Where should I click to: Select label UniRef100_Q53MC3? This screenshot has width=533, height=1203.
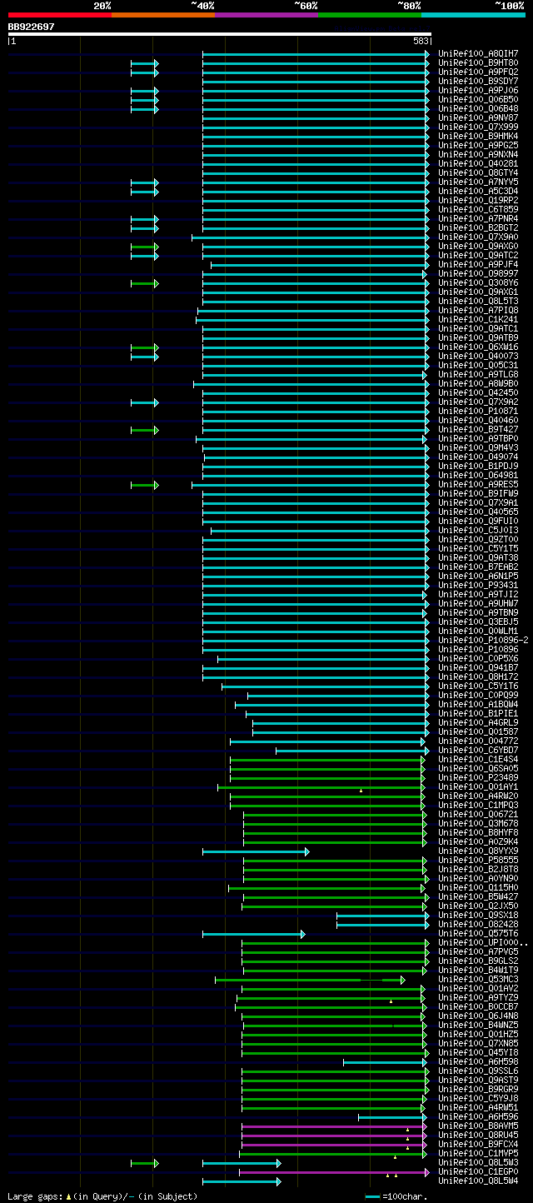(x=478, y=979)
